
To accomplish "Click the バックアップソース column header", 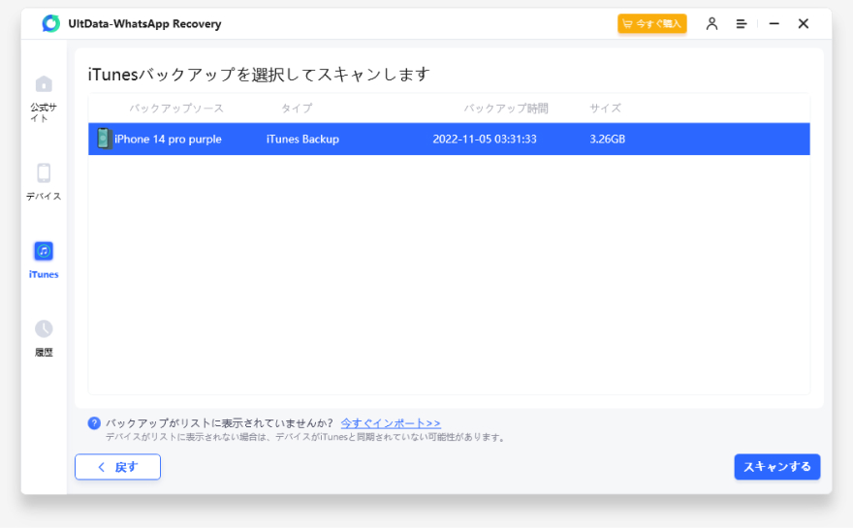I will point(176,109).
